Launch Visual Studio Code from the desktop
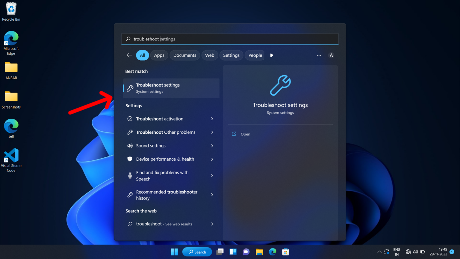 tap(11, 156)
